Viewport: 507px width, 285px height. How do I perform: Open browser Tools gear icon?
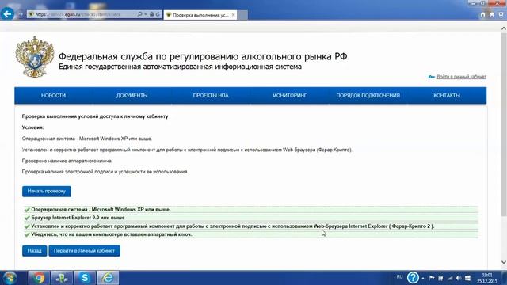coord(501,14)
